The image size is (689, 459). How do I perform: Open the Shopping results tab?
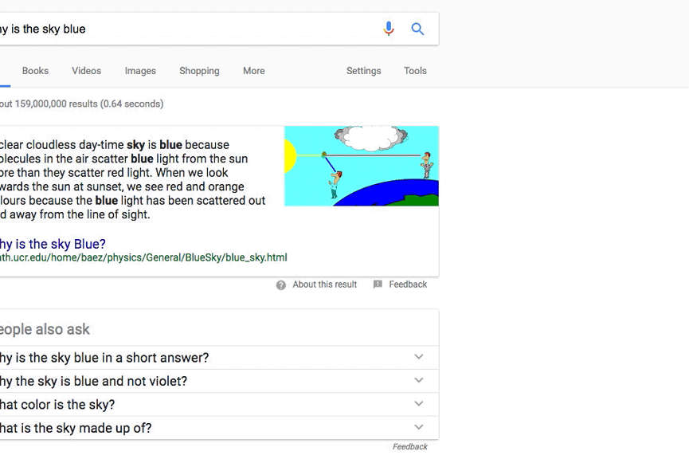coord(199,71)
